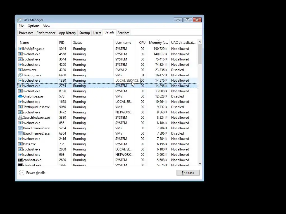The image size is (286, 214).
Task: Select the Taskmgr.exe icon
Action: 20,75
